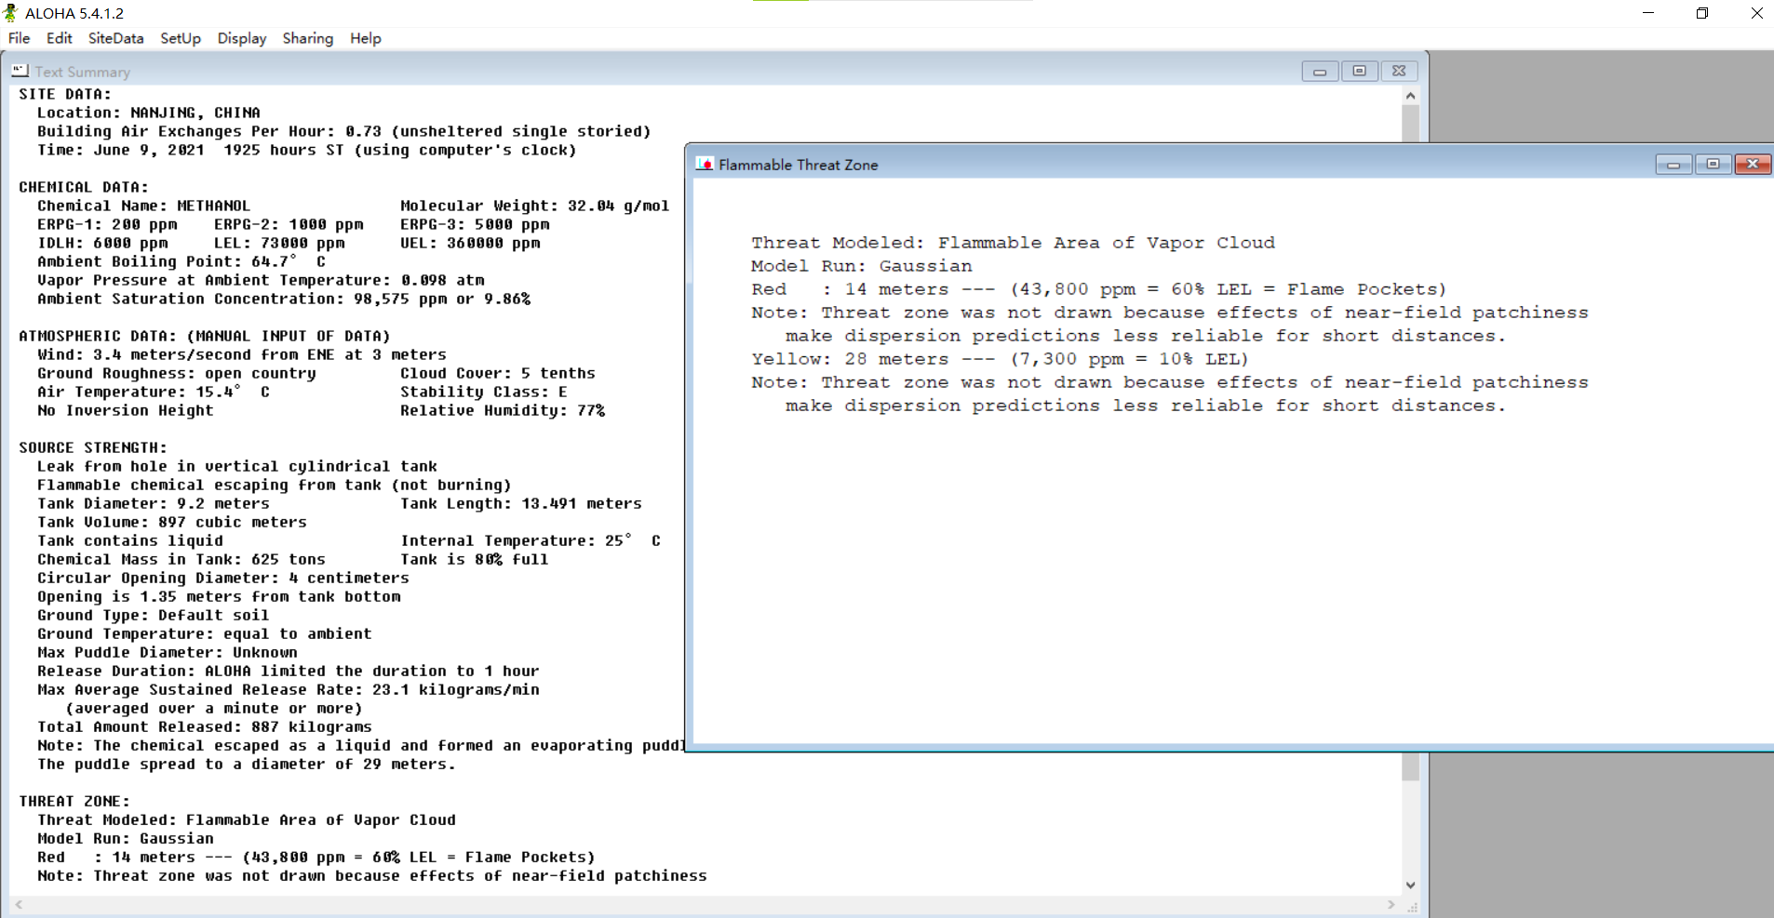Maximize the Text Summary window

[x=1359, y=72]
